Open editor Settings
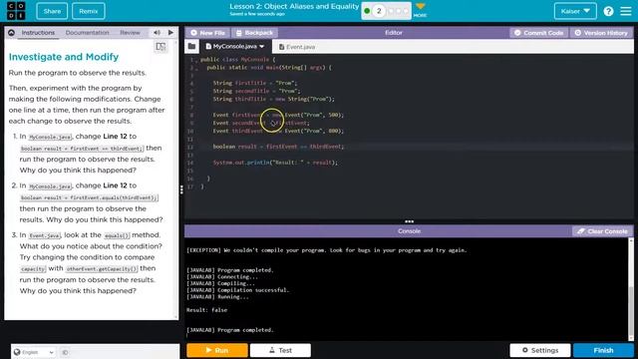Screen dimensions: 638x359 tap(540, 350)
